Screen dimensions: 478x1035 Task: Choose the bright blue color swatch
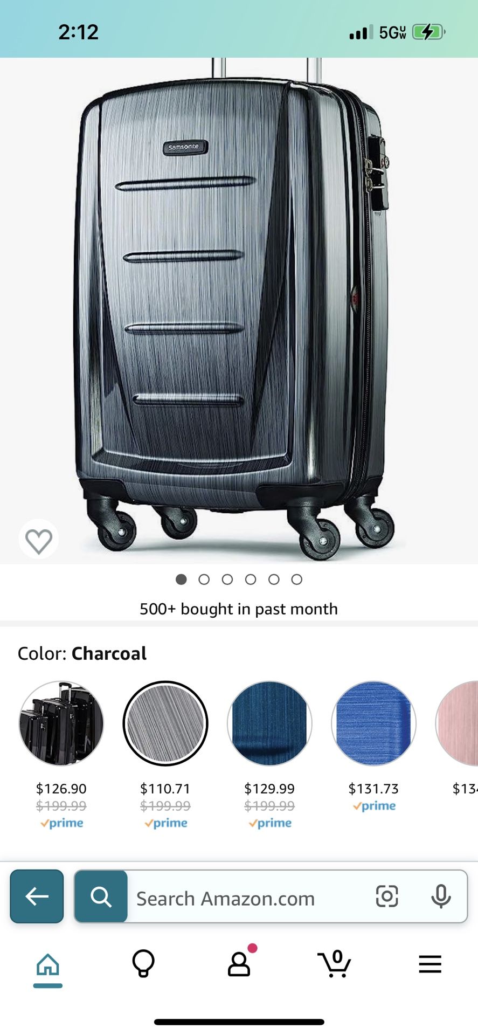pos(373,723)
